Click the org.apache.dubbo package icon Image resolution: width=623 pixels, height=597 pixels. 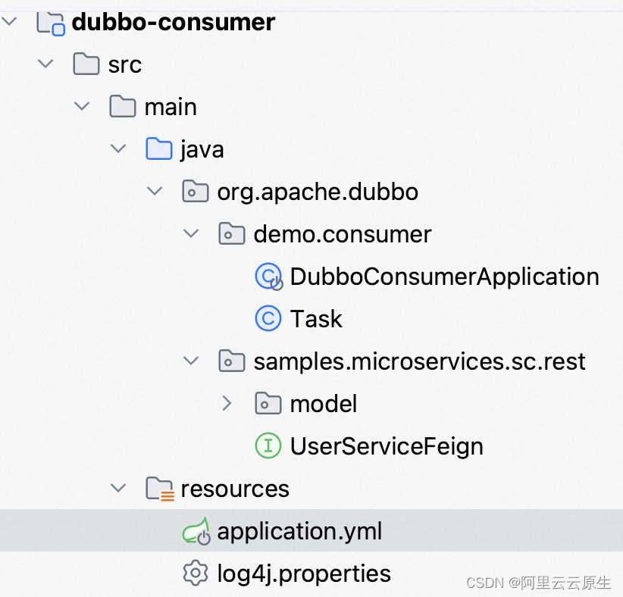[x=195, y=192]
